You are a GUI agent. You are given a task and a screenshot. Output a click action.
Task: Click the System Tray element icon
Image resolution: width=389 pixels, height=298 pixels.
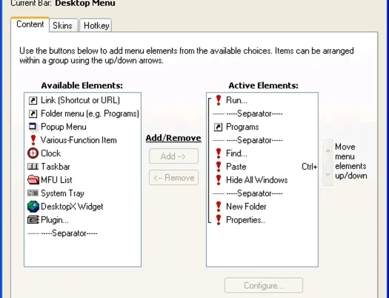pos(33,193)
